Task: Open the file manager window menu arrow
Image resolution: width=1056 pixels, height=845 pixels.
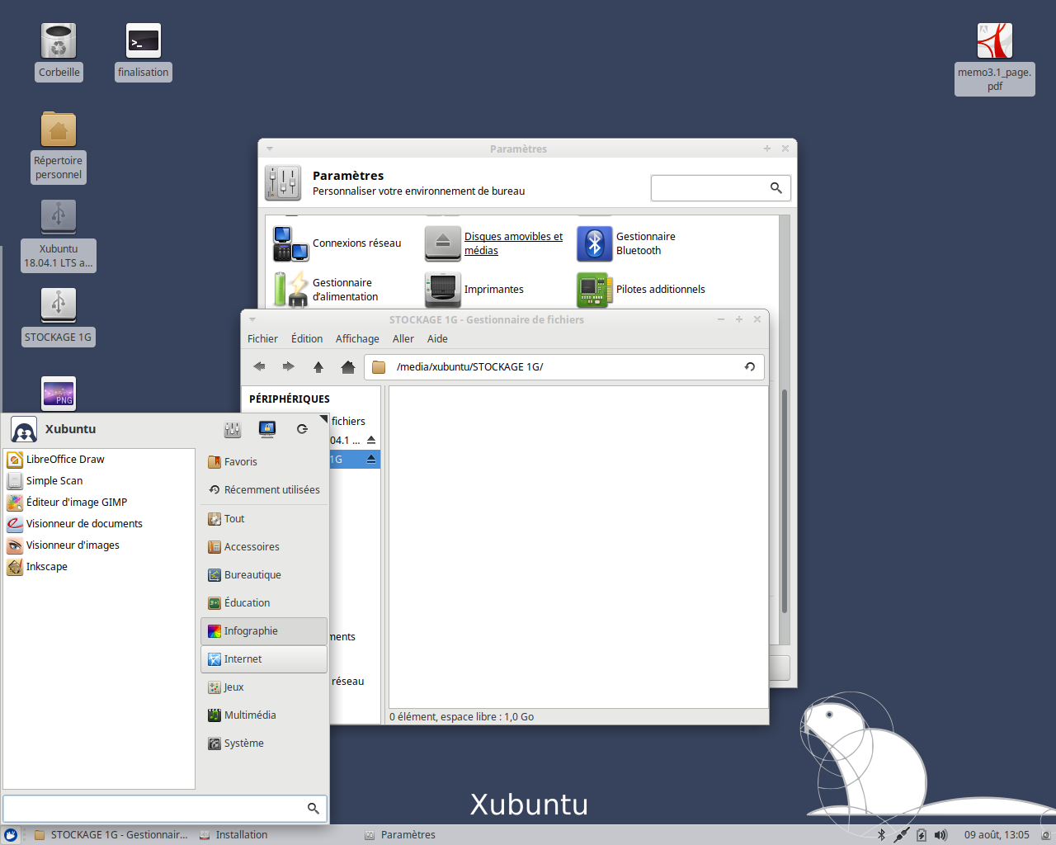Action: pos(252,319)
